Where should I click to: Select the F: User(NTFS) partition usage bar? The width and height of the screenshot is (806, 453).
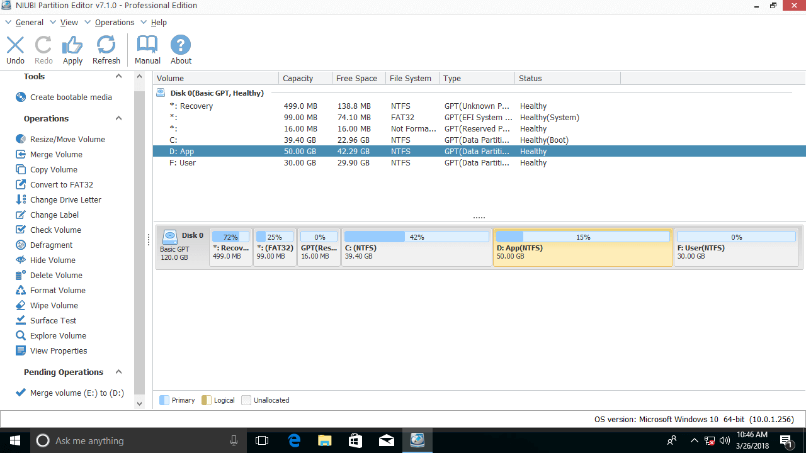736,237
